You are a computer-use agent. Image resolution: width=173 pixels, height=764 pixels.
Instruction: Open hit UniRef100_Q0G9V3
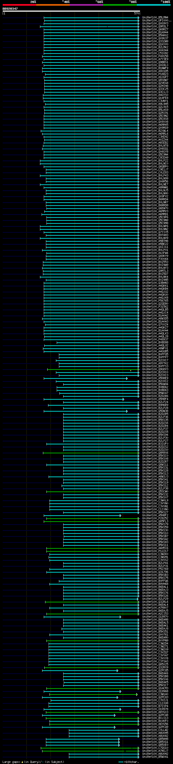point(155,23)
